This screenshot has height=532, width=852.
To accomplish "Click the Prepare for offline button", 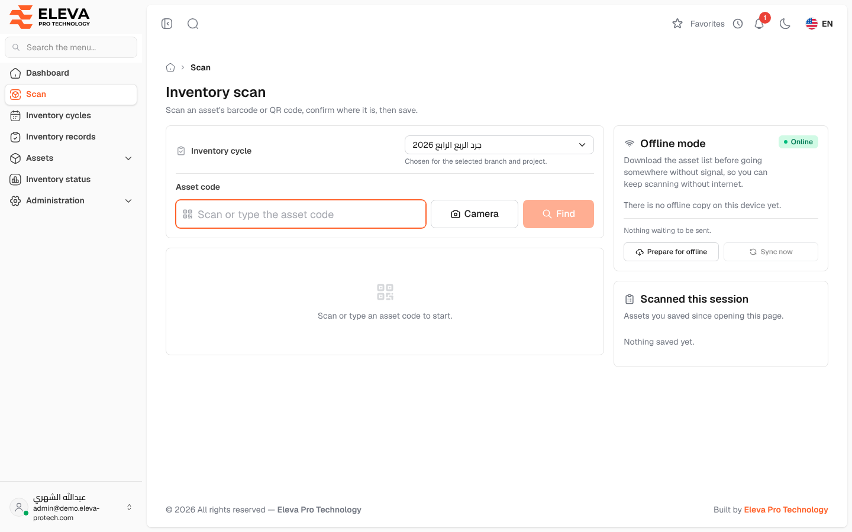I will point(671,252).
